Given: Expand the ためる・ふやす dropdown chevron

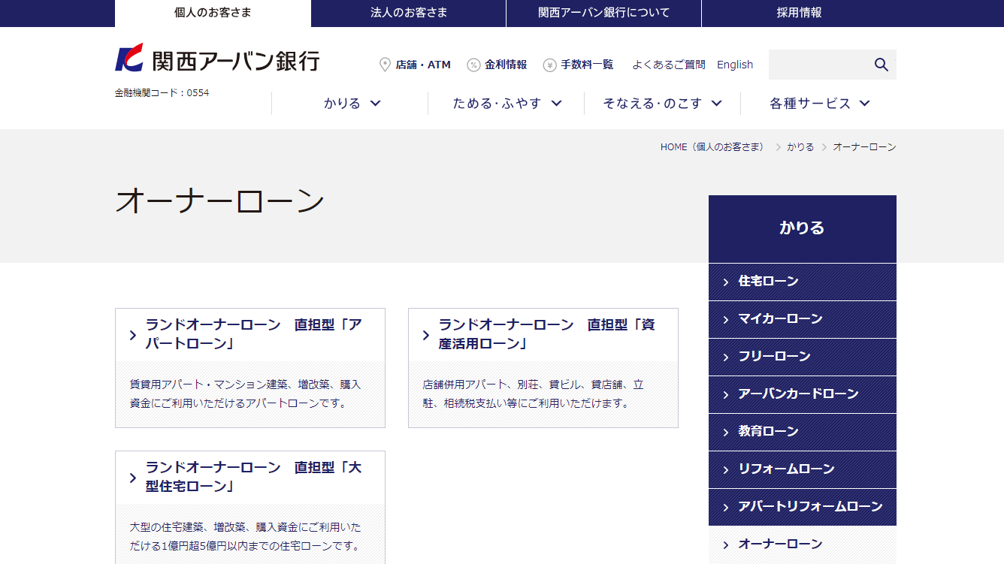Looking at the screenshot, I should tap(556, 103).
